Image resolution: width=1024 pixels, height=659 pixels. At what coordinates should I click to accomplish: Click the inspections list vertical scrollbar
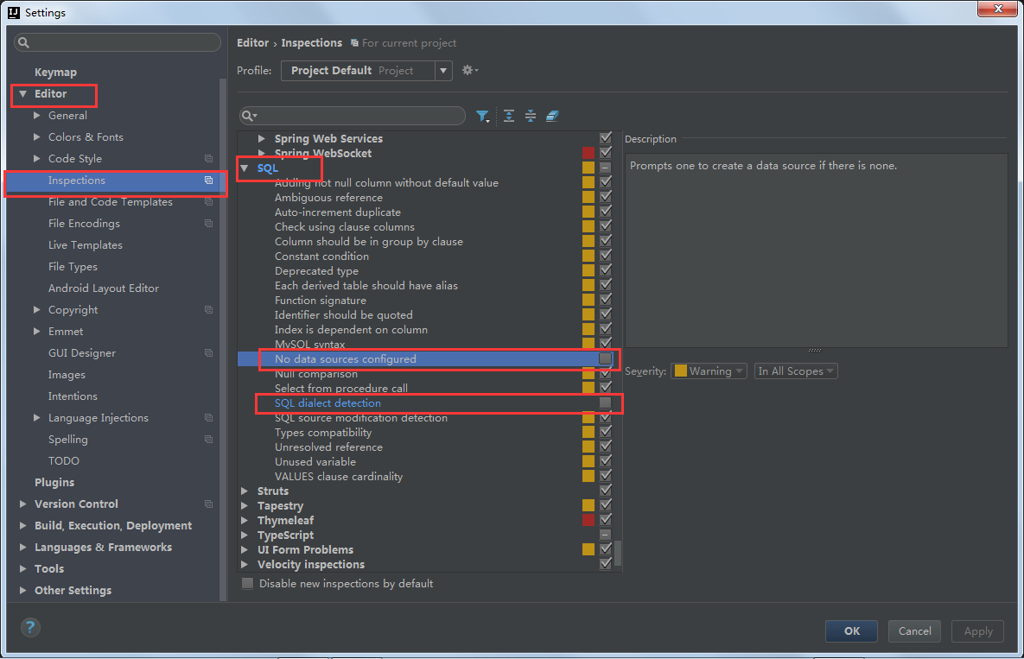coord(618,553)
